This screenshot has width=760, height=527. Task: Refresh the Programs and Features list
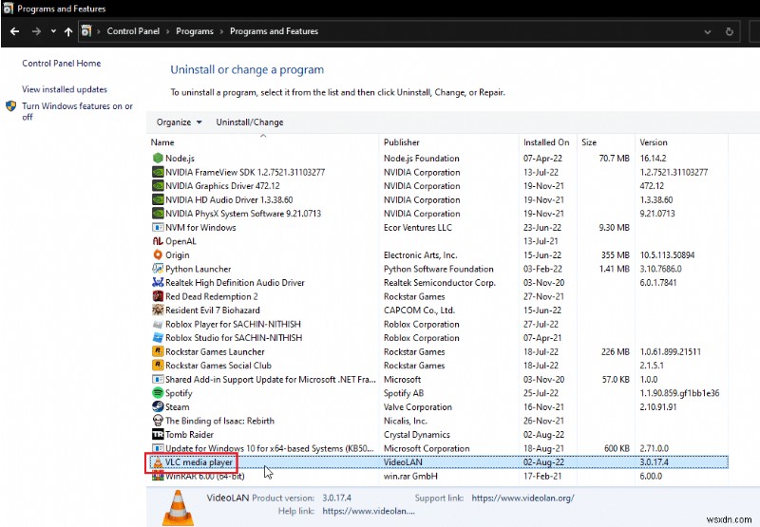click(729, 31)
